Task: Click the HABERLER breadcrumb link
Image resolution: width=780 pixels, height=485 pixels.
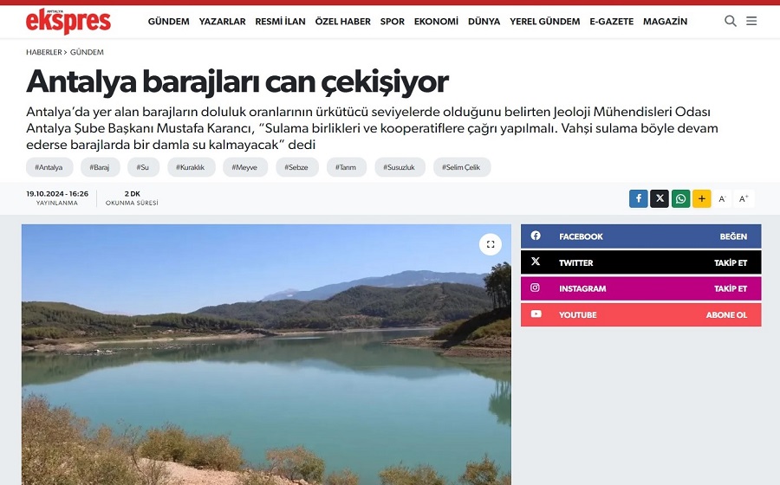Action: pyautogui.click(x=44, y=52)
